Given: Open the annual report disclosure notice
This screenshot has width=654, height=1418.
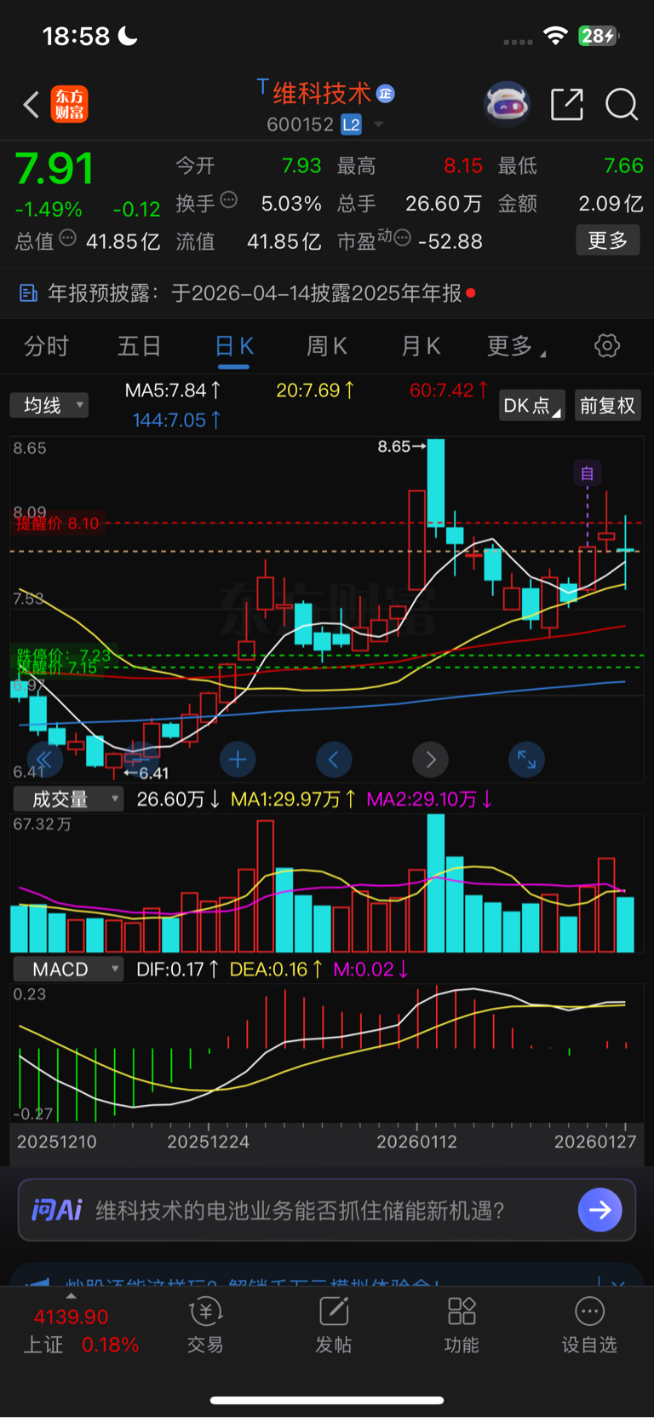Looking at the screenshot, I should 327,293.
